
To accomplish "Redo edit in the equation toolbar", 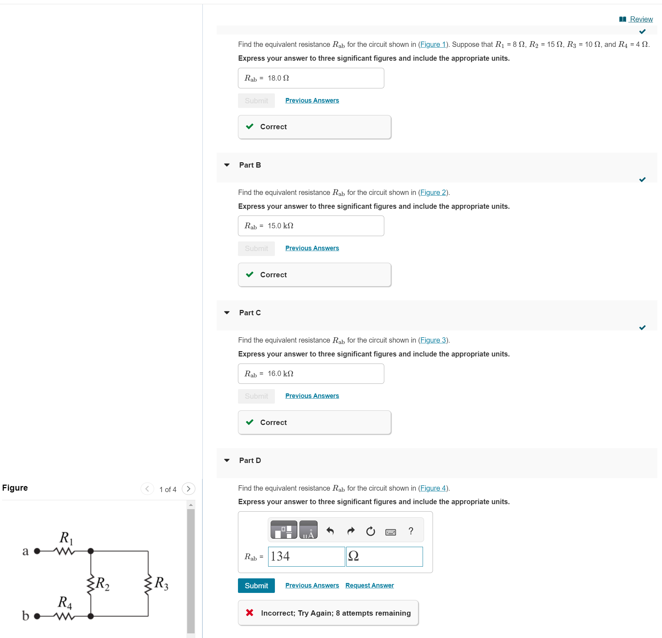I will (x=350, y=530).
